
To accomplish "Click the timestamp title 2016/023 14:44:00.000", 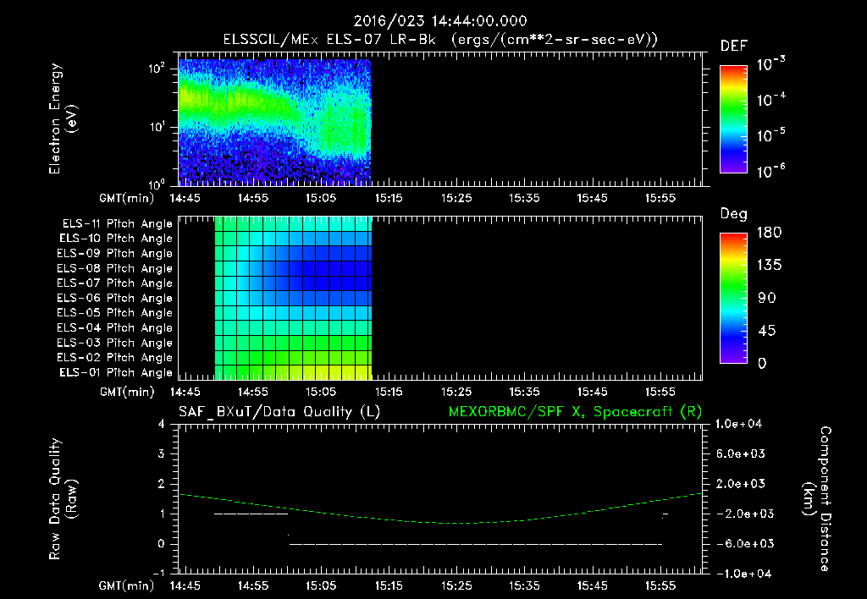I will (x=440, y=21).
